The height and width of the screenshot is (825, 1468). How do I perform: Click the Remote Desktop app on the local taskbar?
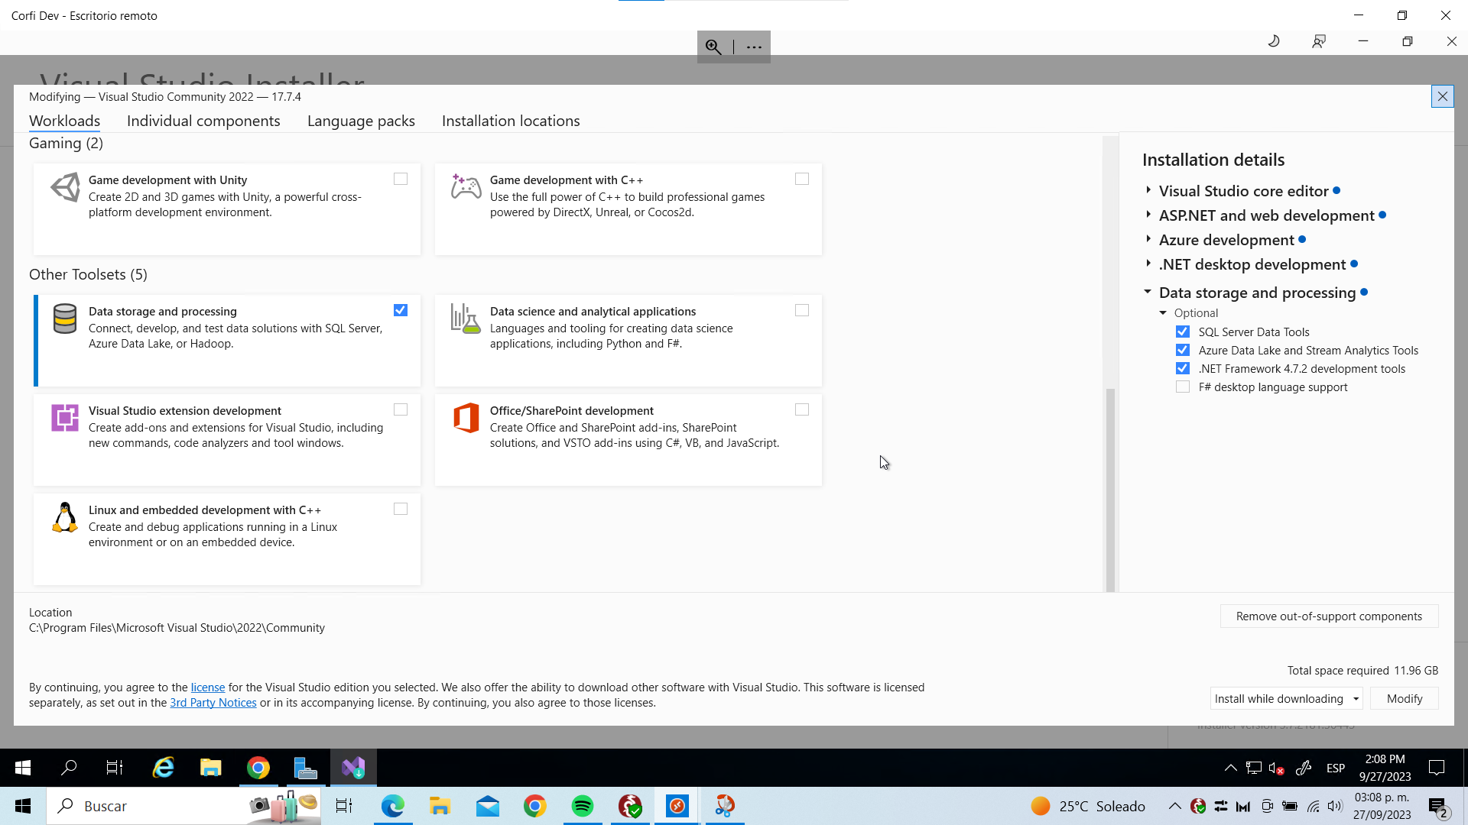point(677,806)
